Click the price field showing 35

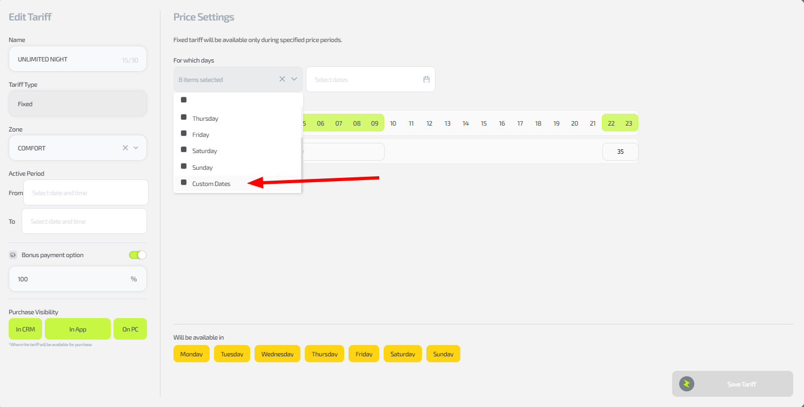pyautogui.click(x=620, y=152)
